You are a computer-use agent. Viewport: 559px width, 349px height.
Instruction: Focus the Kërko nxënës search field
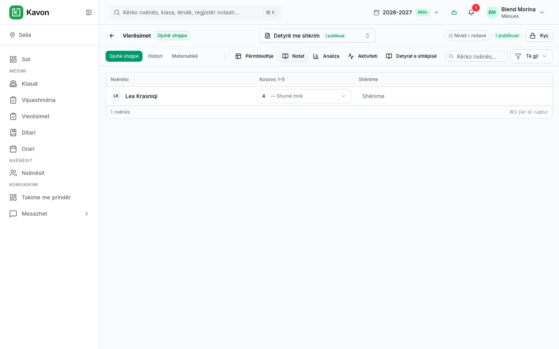pyautogui.click(x=477, y=56)
